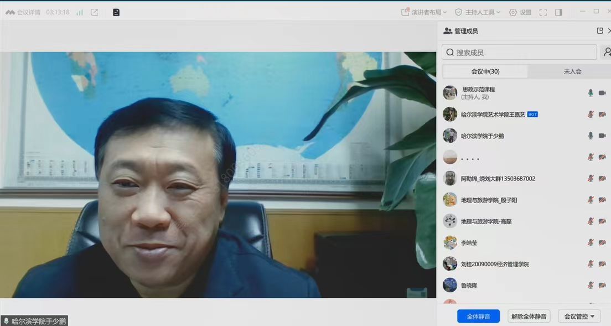The height and width of the screenshot is (326, 611).
Task: Select the 会议中(30) tab
Action: (x=485, y=71)
